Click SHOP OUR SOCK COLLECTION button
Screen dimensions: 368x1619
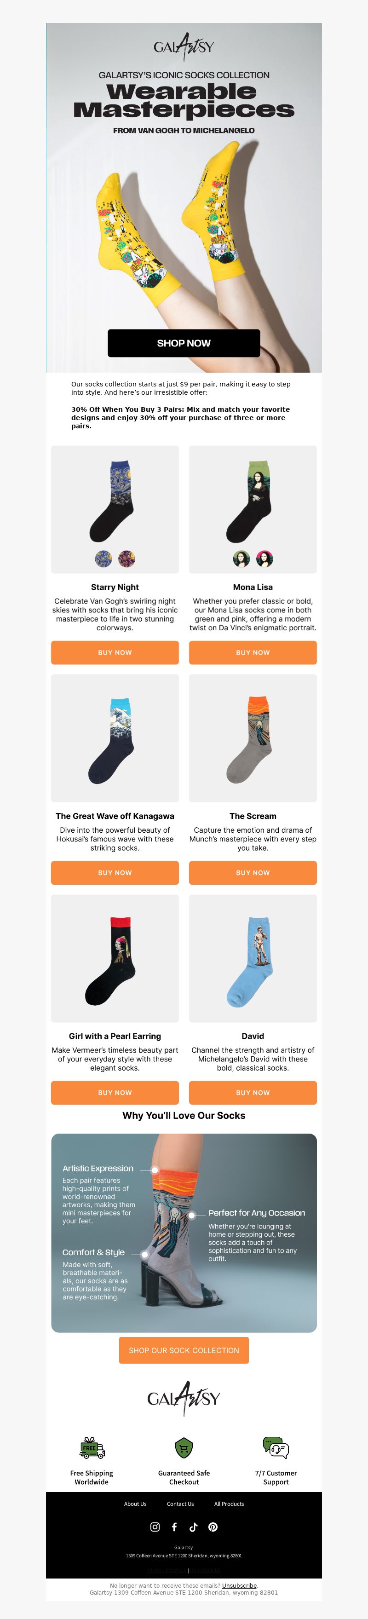click(184, 1350)
